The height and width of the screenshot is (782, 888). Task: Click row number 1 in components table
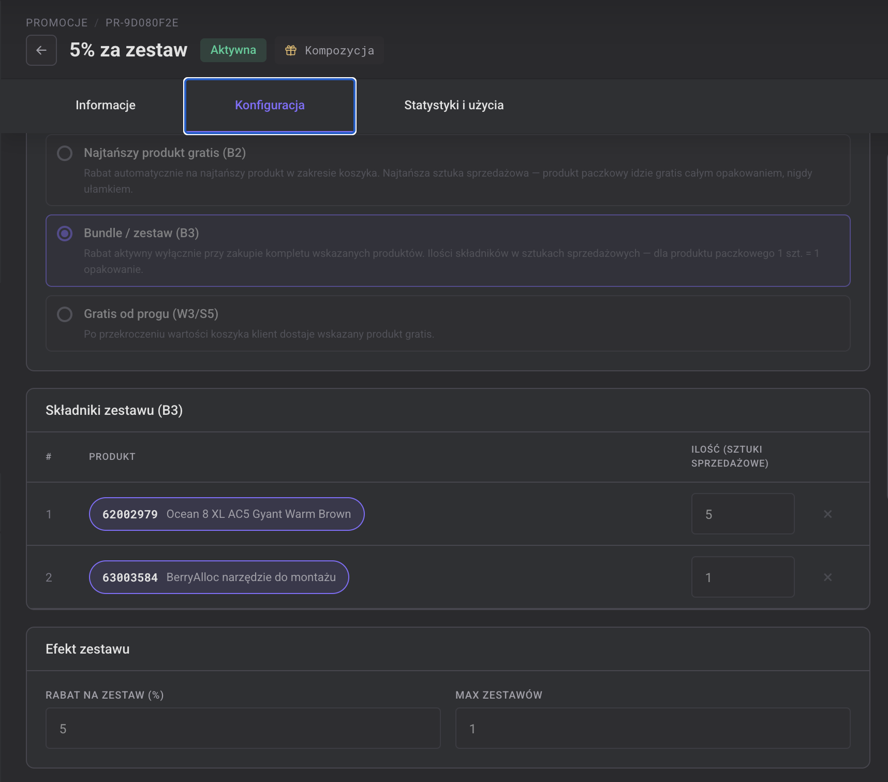[x=49, y=514]
